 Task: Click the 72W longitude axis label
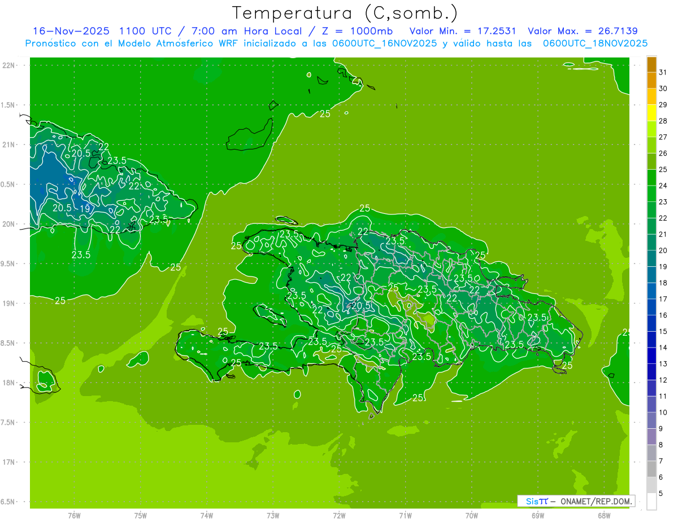(x=339, y=515)
